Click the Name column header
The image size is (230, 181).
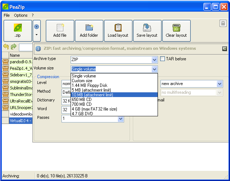[x=21, y=55]
